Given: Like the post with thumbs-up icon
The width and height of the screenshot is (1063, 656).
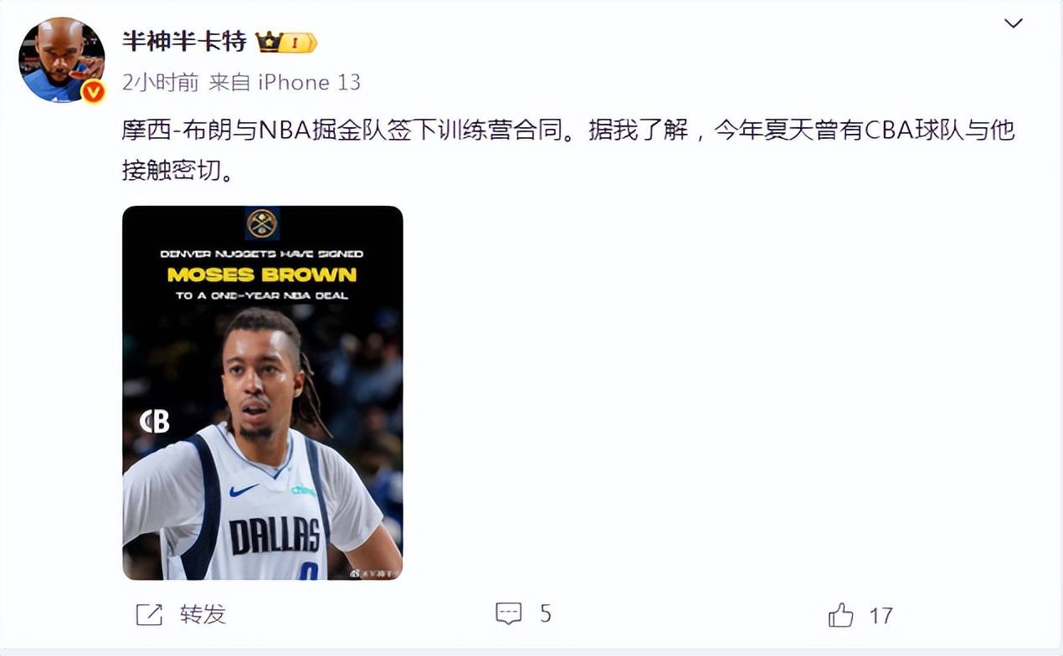Looking at the screenshot, I should [840, 615].
